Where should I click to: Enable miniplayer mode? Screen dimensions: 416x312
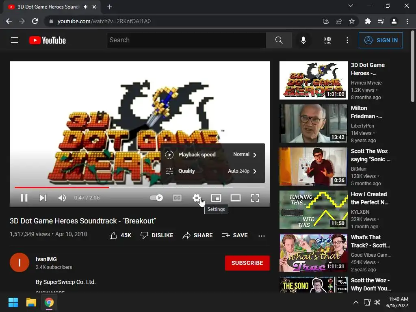click(x=216, y=198)
